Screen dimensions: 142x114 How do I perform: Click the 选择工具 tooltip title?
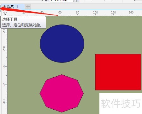coord(10,19)
